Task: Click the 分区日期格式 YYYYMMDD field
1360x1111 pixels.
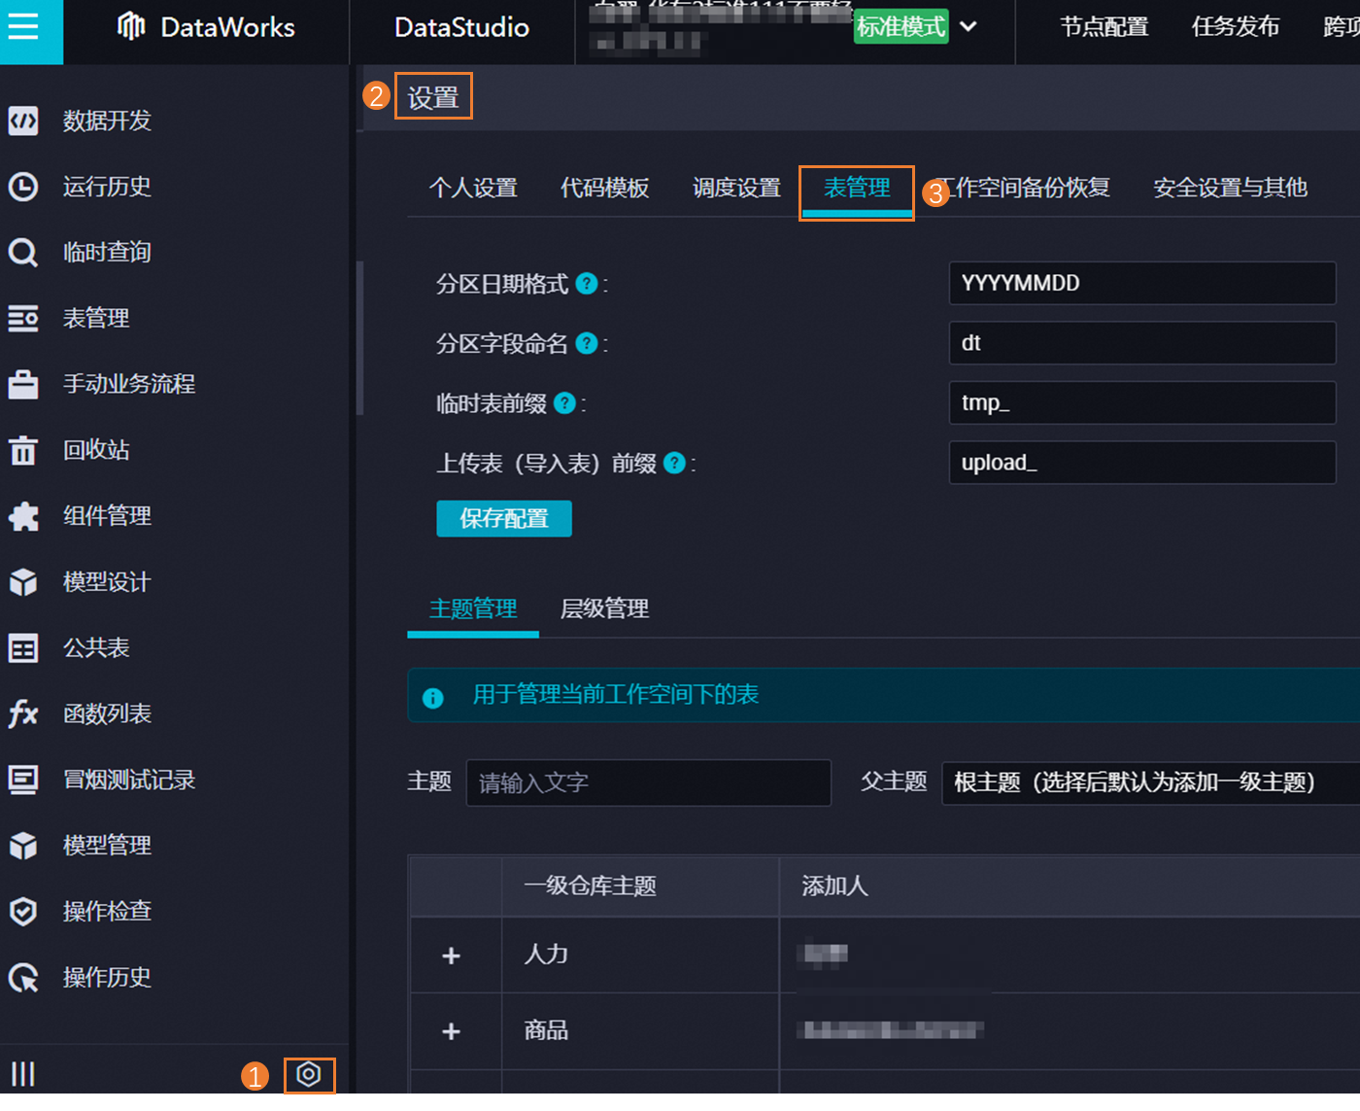Action: click(x=1142, y=283)
